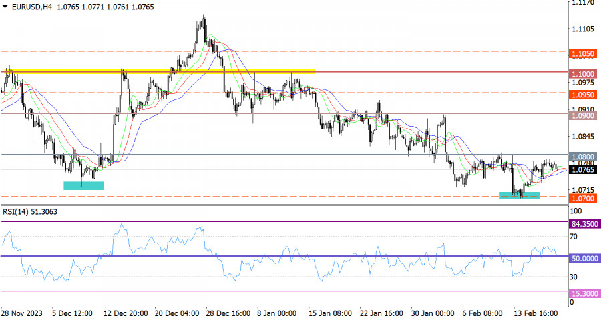Click the 13 Feb 16:00 time label

click(x=536, y=313)
